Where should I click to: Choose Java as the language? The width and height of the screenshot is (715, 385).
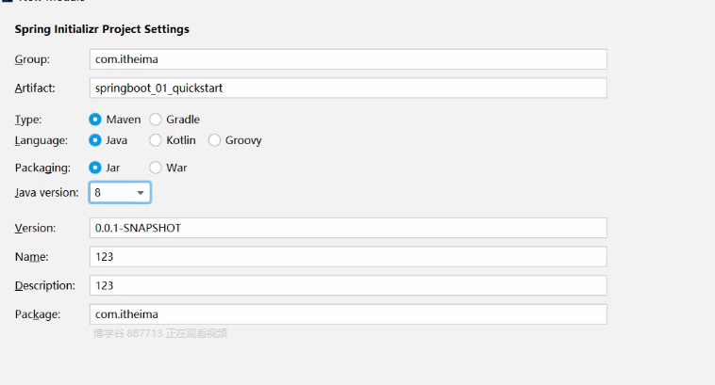95,140
